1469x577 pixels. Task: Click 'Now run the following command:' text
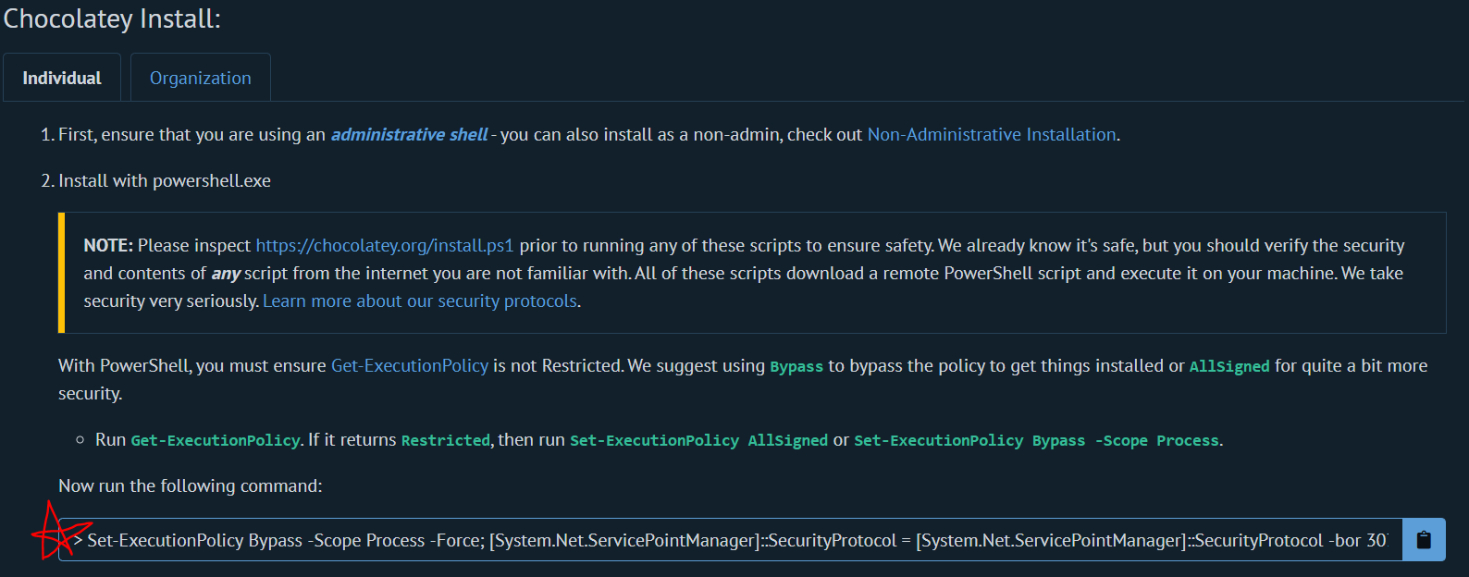tap(191, 486)
